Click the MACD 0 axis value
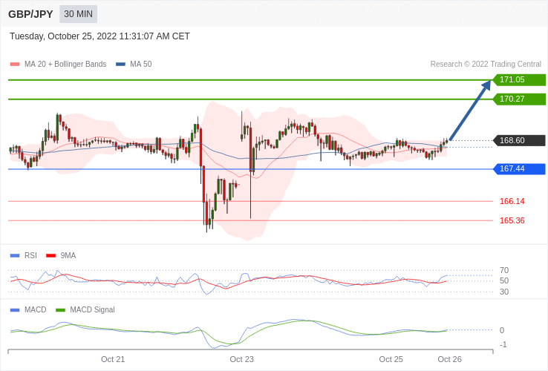 (x=502, y=330)
